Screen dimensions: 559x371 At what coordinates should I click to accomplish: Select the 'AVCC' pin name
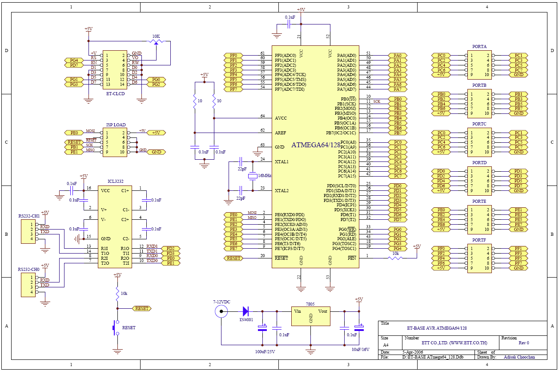(x=281, y=118)
